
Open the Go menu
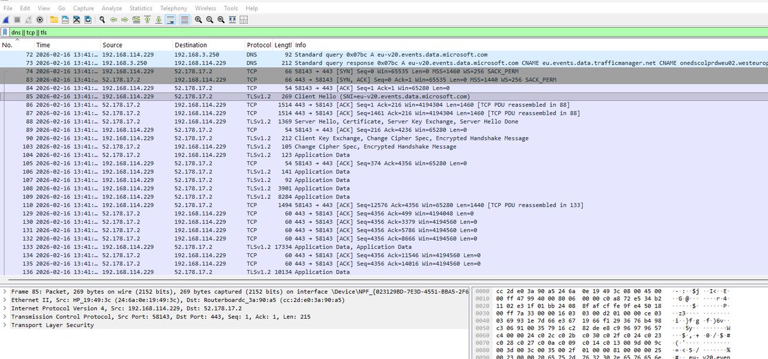pos(61,8)
